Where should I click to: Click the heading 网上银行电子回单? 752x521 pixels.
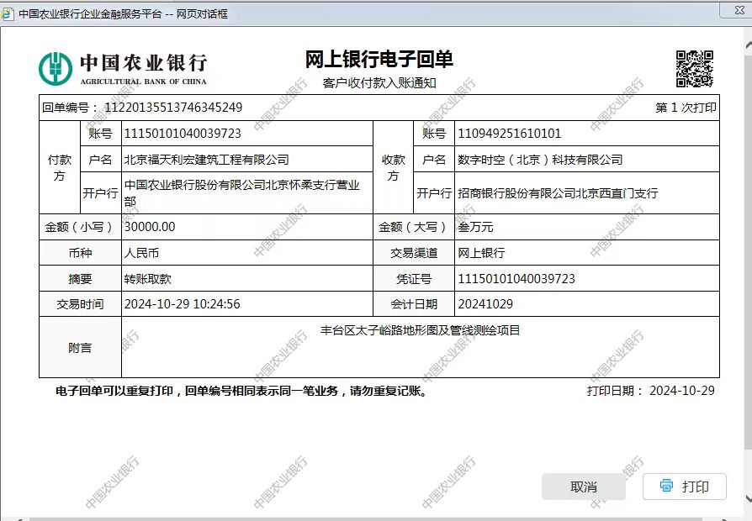tap(379, 60)
